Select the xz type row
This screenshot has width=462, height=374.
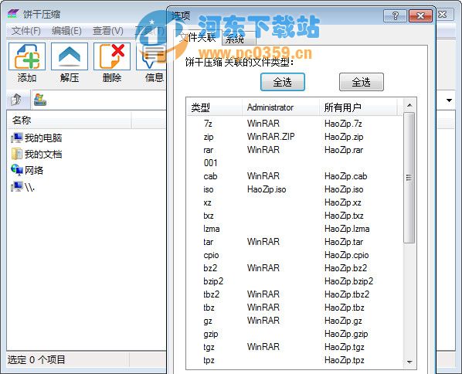tap(294, 202)
